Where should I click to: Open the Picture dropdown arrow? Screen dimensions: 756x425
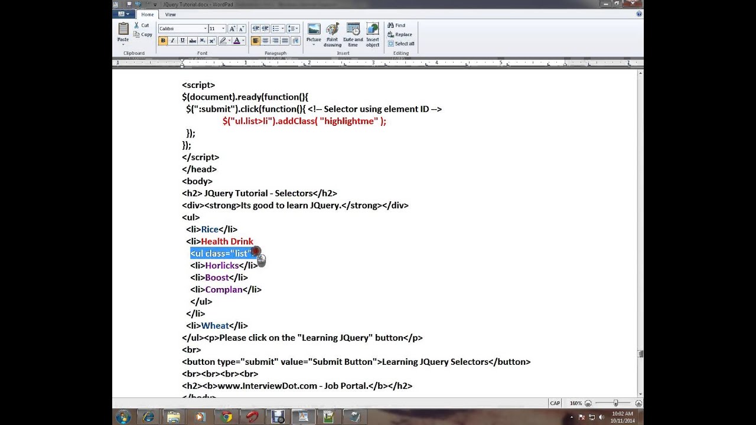(x=314, y=44)
